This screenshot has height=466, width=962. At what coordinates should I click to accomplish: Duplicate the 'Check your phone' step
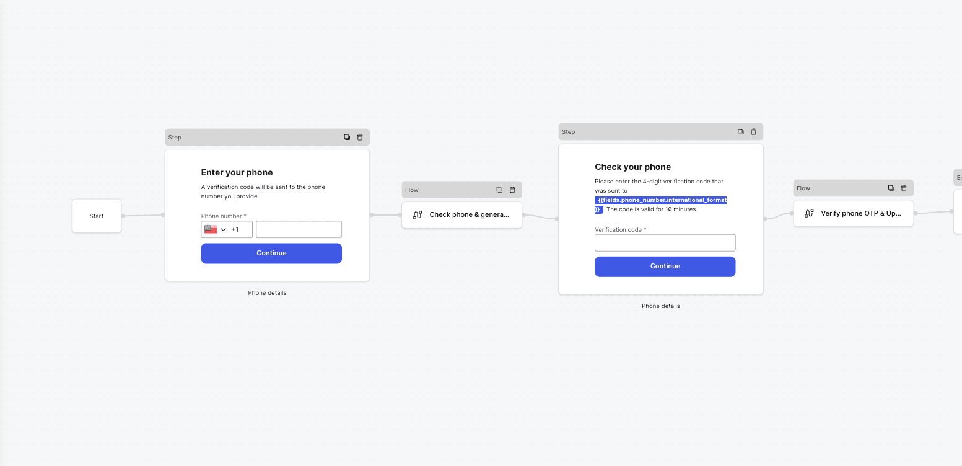point(740,131)
